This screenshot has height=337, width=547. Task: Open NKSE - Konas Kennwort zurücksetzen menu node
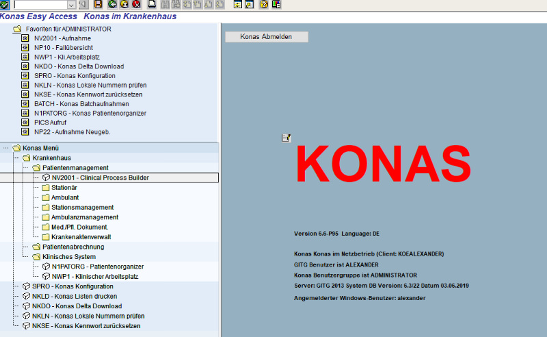(86, 326)
